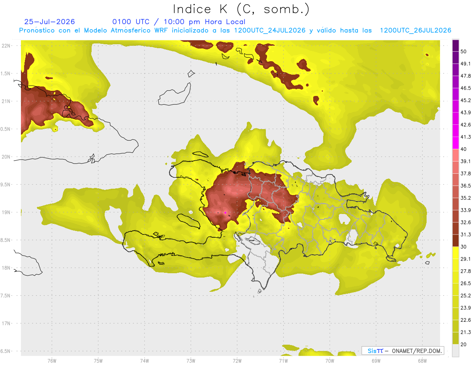The height and width of the screenshot is (366, 474).
Task: Click the '47.8' value on the color scale
Action: point(466,76)
